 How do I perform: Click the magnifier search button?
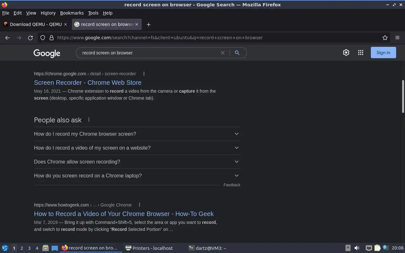pyautogui.click(x=237, y=53)
